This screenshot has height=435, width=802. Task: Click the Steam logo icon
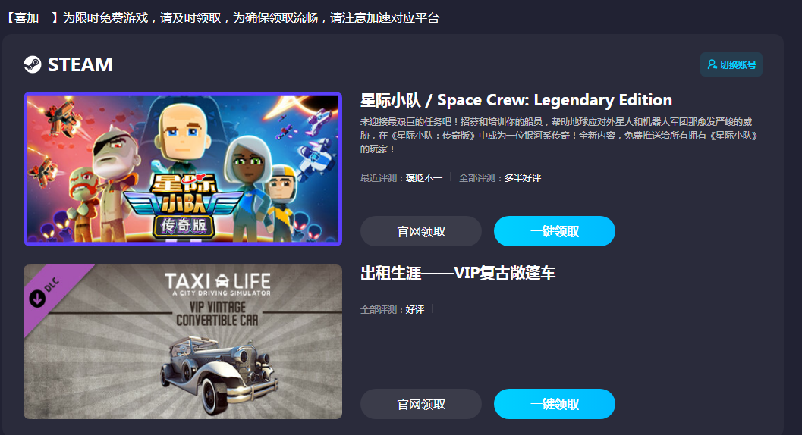[32, 64]
